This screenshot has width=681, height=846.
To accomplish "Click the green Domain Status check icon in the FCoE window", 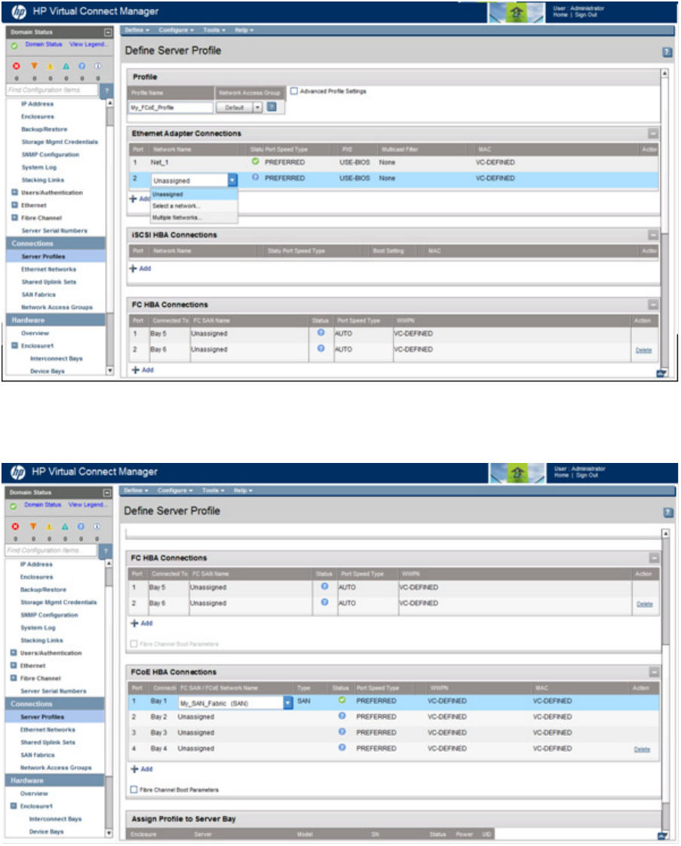I will point(14,506).
